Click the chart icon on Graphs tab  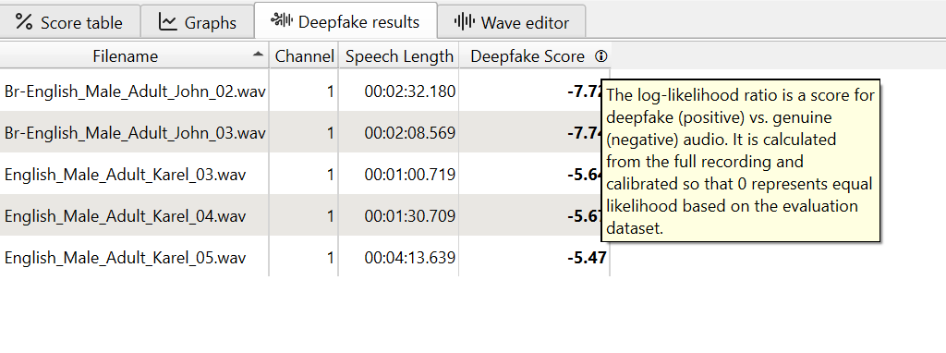(168, 22)
